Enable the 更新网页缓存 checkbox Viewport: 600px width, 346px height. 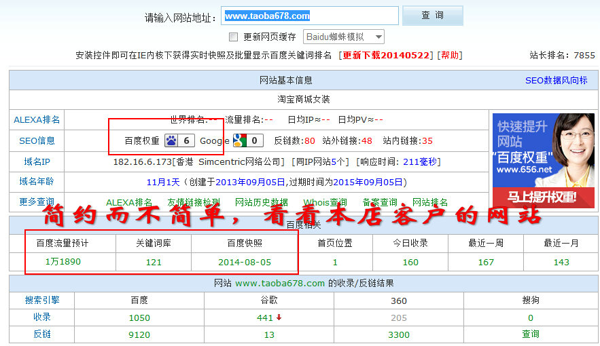pos(233,37)
